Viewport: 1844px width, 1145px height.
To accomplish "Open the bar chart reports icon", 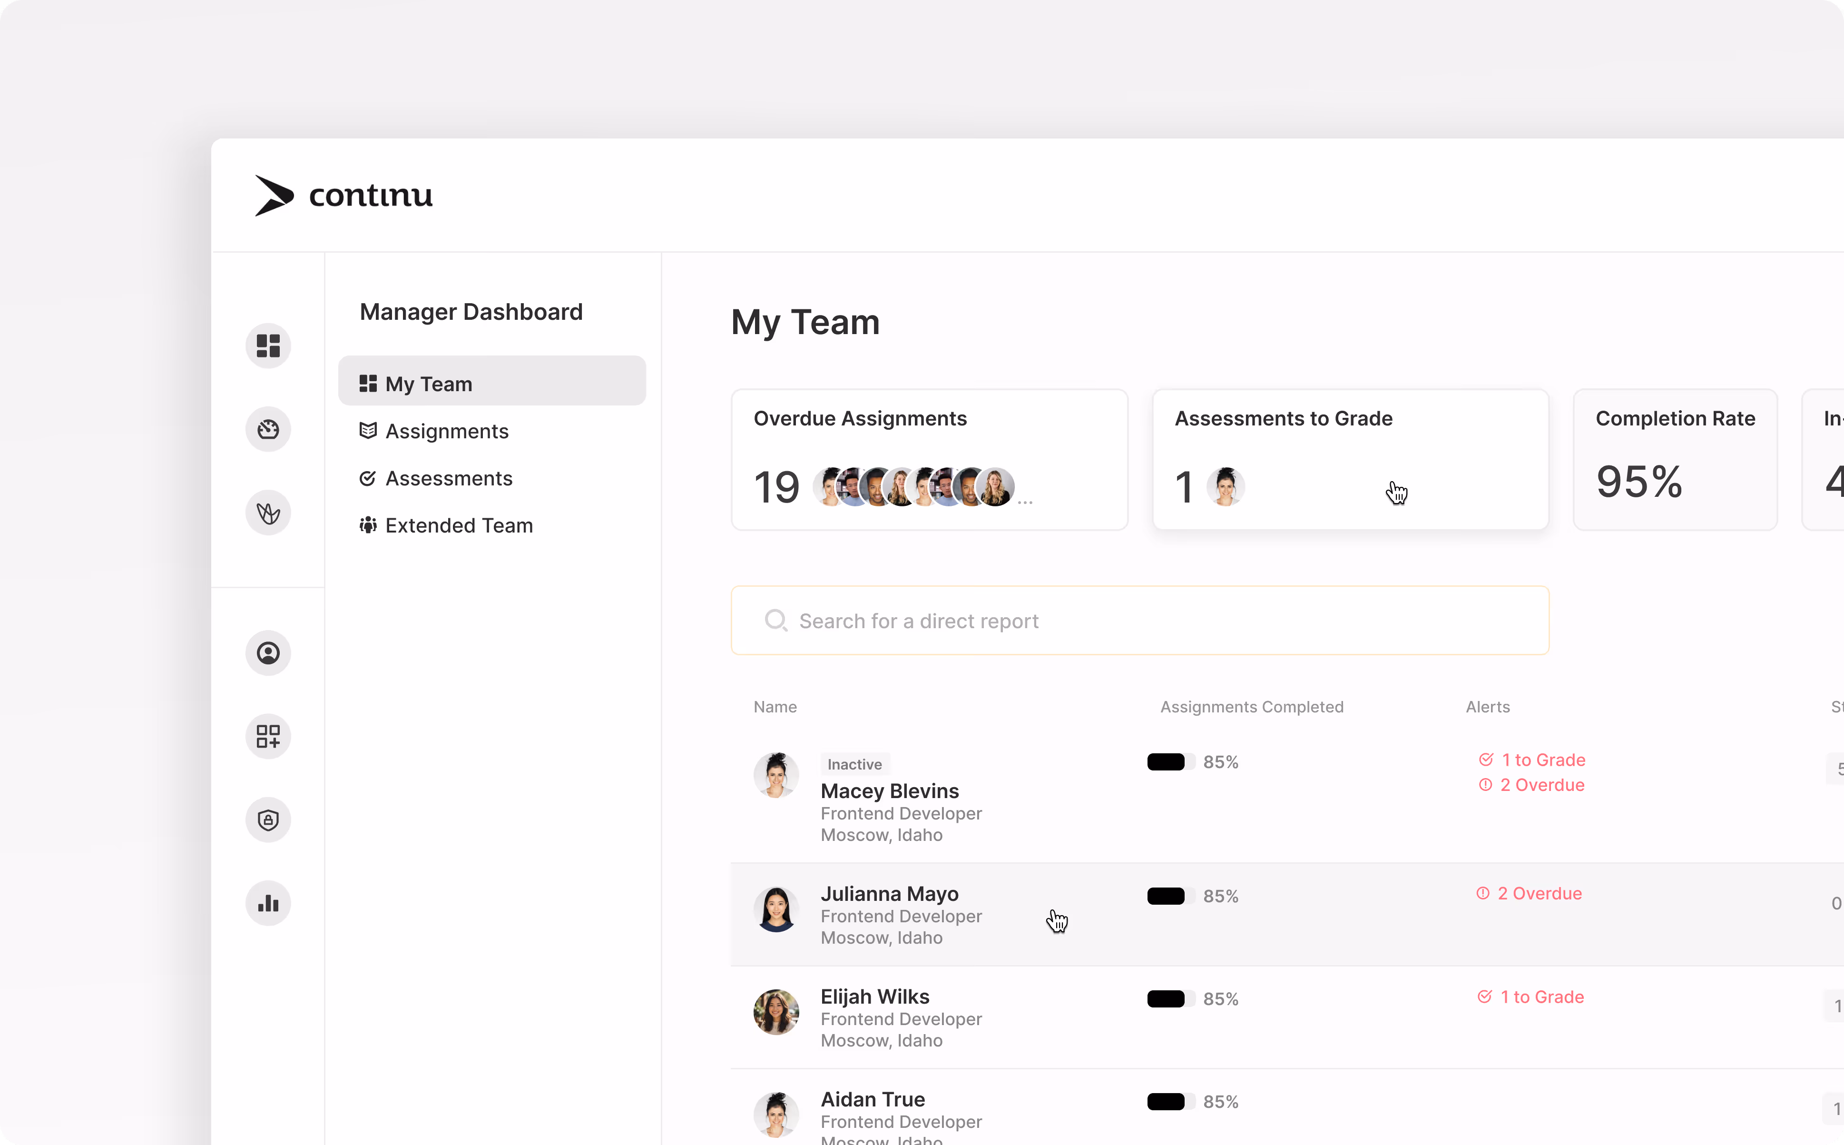I will [x=268, y=903].
